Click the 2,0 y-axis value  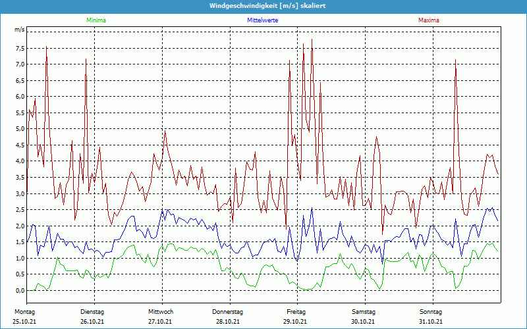20,226
